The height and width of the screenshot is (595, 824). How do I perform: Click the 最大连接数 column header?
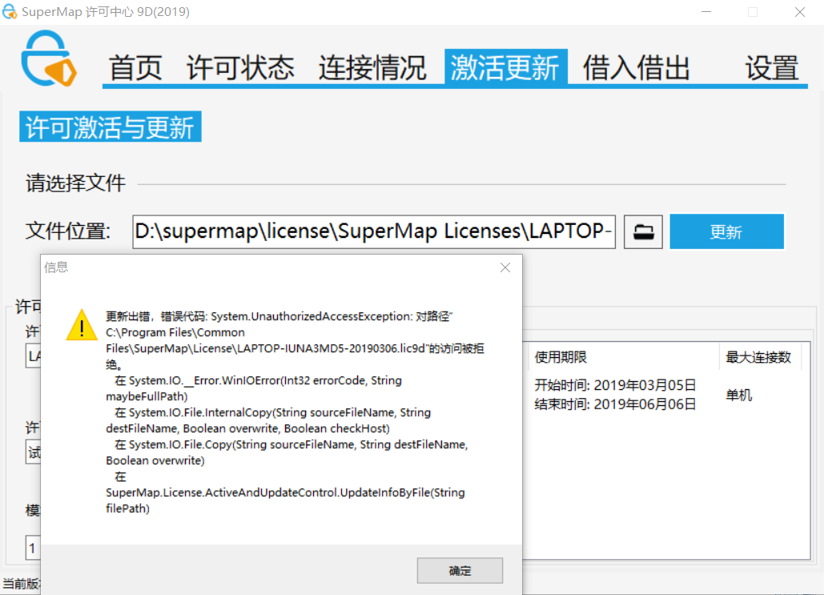click(x=758, y=357)
